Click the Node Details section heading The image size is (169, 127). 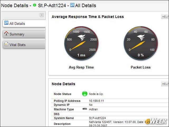click(x=63, y=84)
